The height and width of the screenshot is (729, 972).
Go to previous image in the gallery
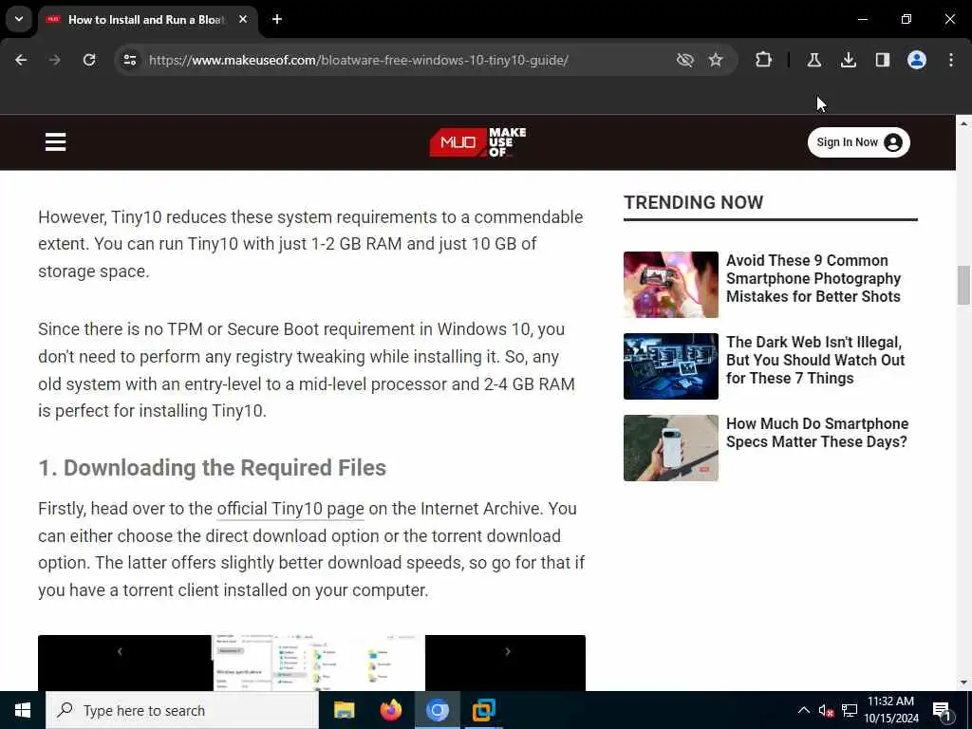pyautogui.click(x=120, y=651)
